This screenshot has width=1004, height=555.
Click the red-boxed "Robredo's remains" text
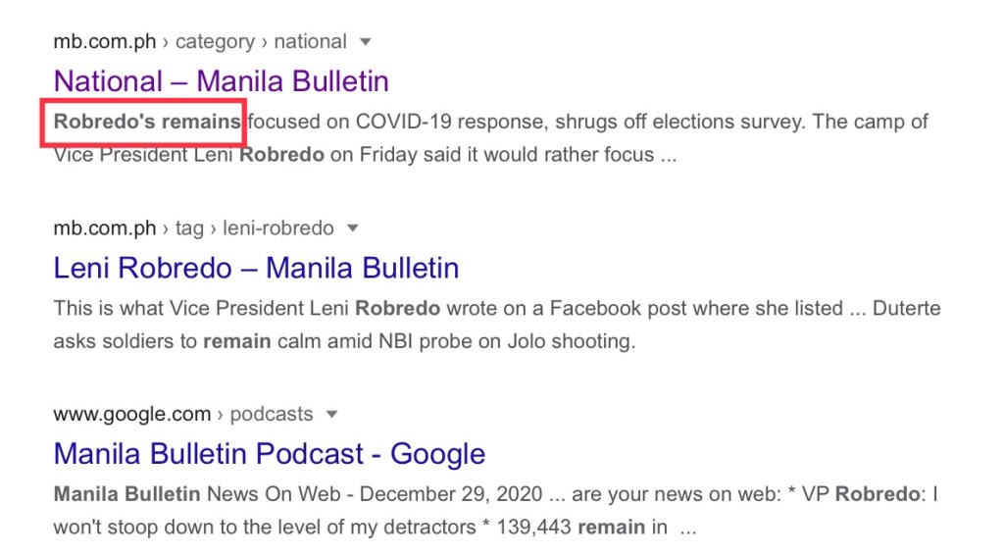[x=147, y=123]
